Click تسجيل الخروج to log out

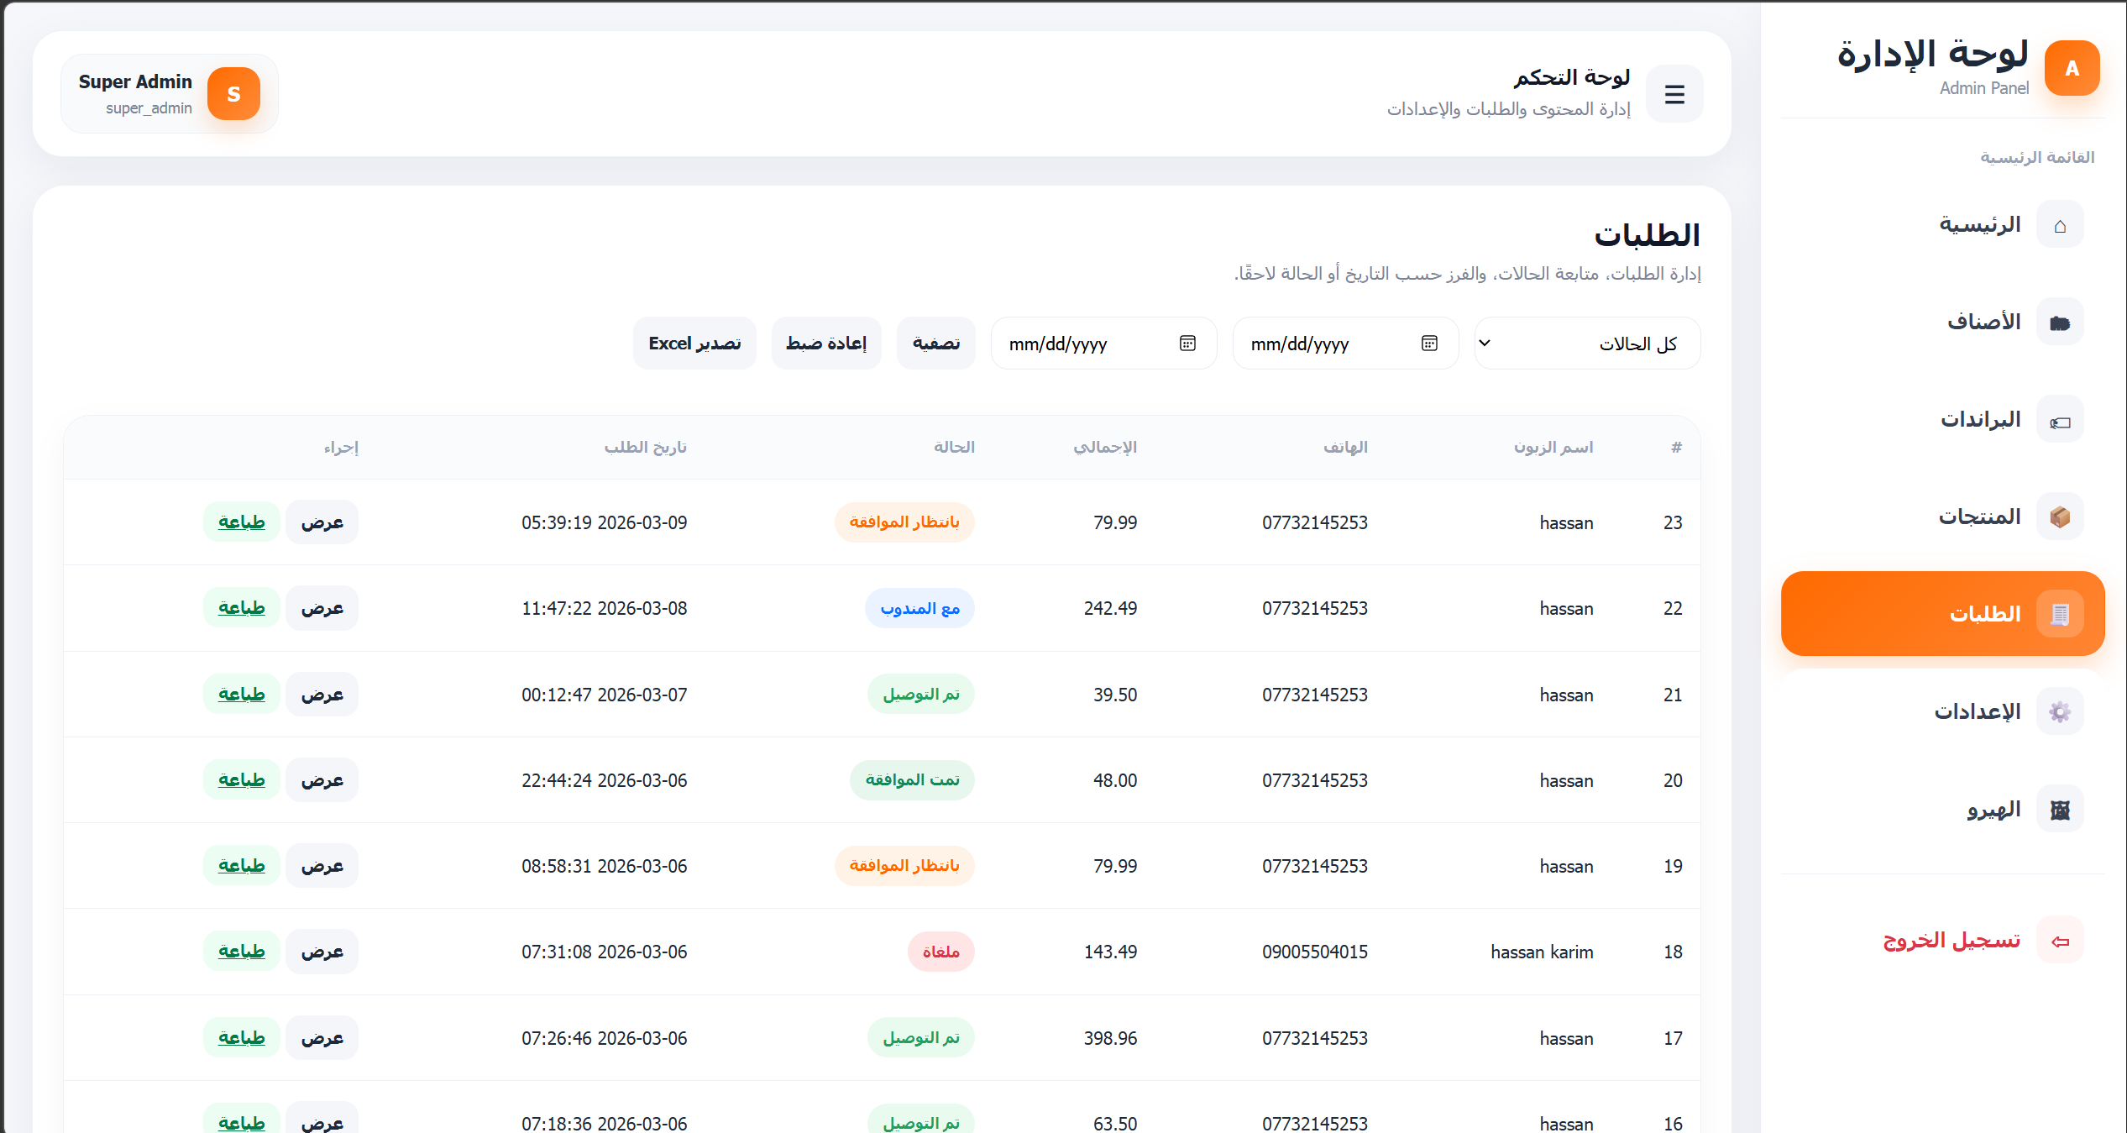(1950, 940)
